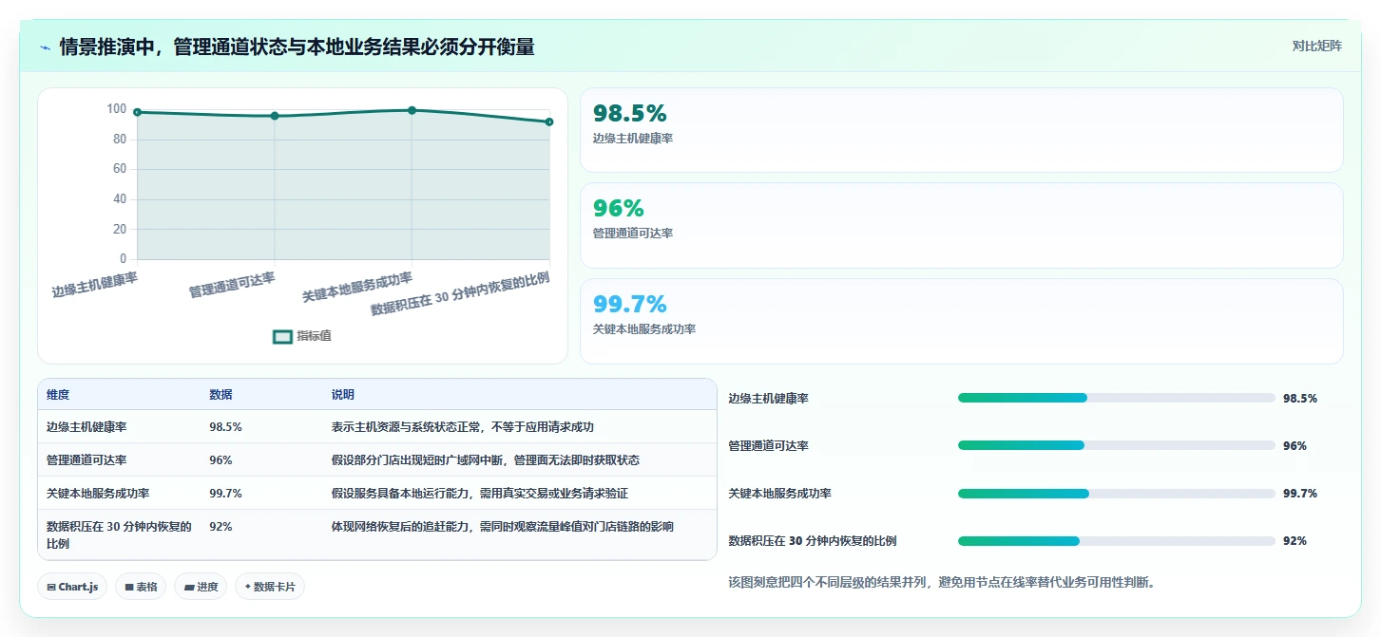Click the chart point for 管理通道可达率
The height and width of the screenshot is (637, 1381).
(275, 116)
